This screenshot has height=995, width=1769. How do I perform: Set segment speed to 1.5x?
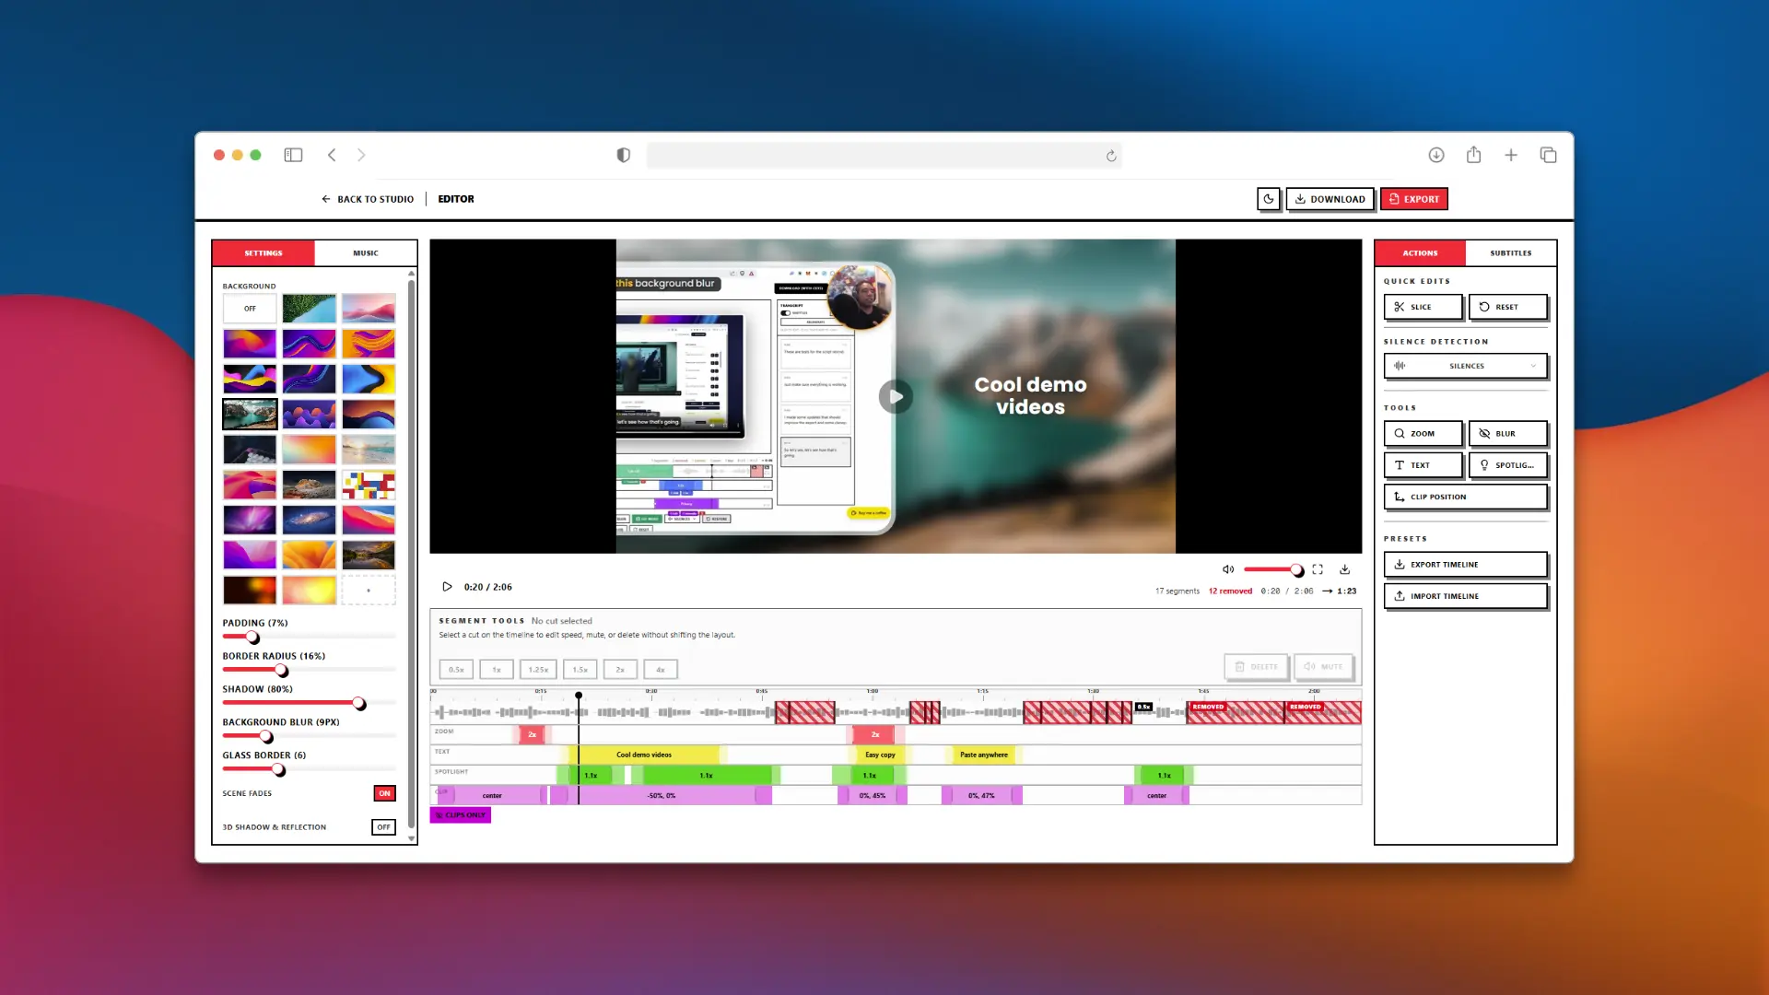pyautogui.click(x=580, y=670)
